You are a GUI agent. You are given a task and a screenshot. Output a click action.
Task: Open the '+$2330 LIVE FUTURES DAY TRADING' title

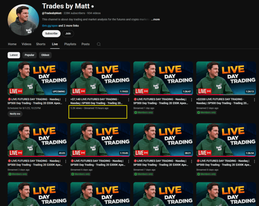(223, 101)
